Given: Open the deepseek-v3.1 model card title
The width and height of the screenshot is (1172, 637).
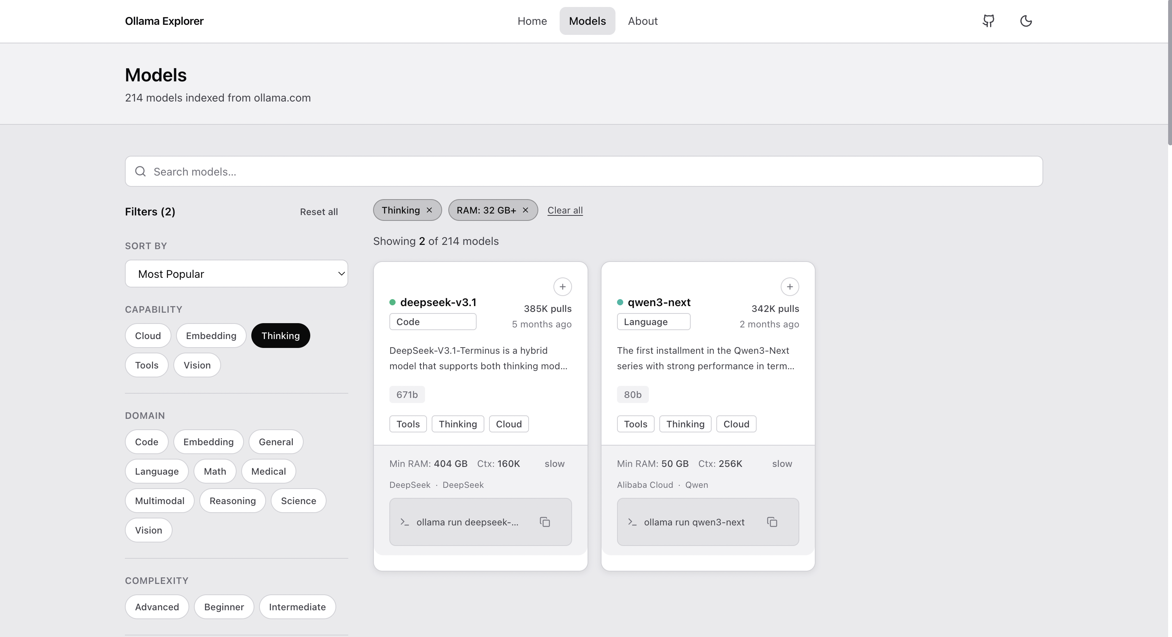Looking at the screenshot, I should 438,302.
